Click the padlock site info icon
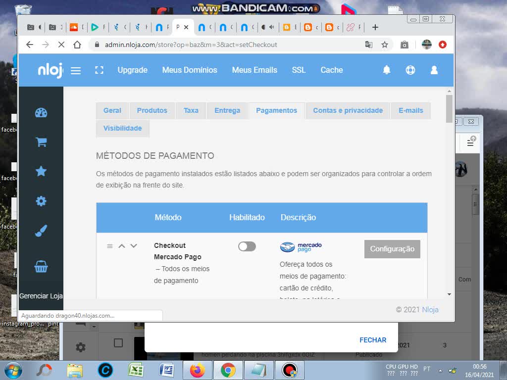Image resolution: width=507 pixels, height=380 pixels. (97, 45)
